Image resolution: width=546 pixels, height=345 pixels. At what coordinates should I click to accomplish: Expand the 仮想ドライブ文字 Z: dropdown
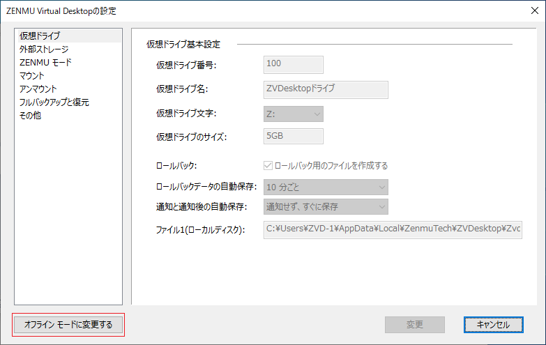[x=293, y=114]
